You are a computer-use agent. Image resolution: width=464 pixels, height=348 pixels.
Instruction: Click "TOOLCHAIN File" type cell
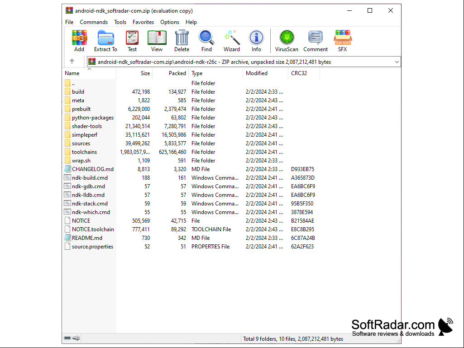(x=211, y=229)
